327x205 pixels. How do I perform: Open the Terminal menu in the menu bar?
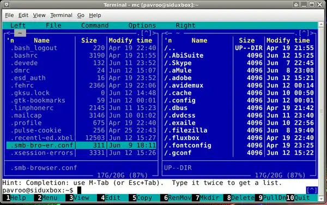[61, 15]
